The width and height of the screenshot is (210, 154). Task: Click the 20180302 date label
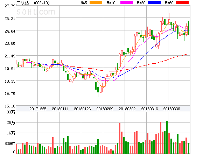click(x=127, y=109)
